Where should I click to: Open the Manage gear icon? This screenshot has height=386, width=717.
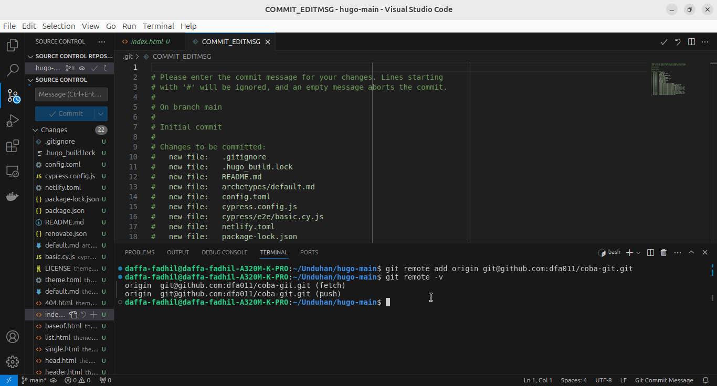(13, 362)
